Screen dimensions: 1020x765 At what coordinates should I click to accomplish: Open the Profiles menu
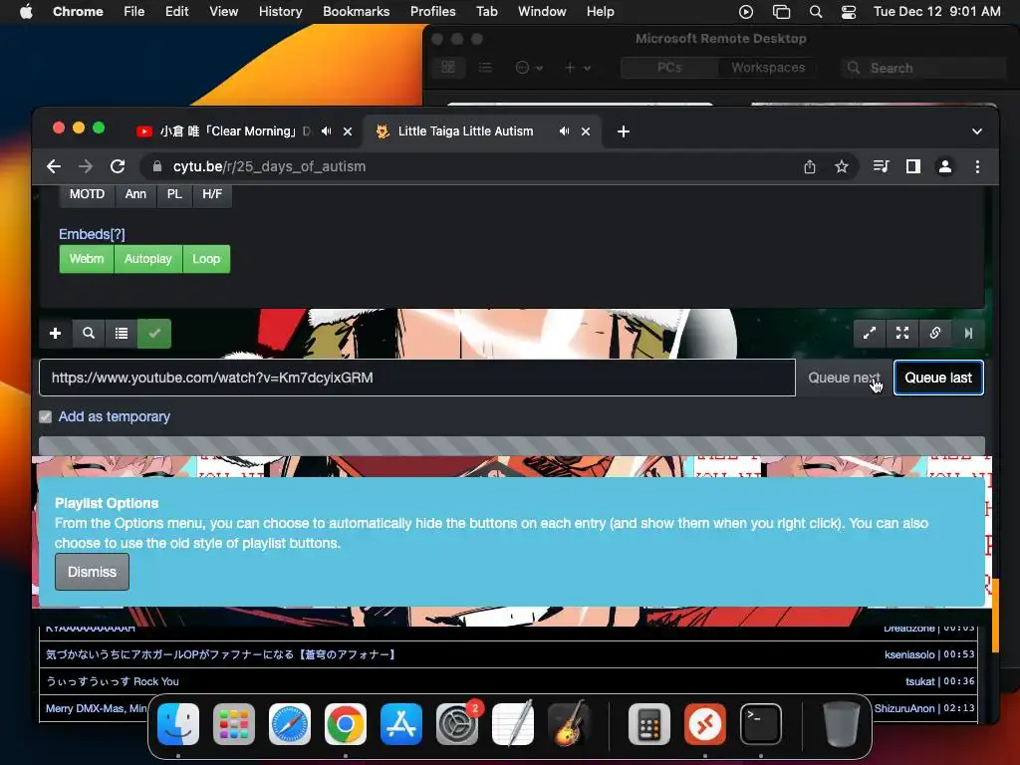(x=432, y=12)
